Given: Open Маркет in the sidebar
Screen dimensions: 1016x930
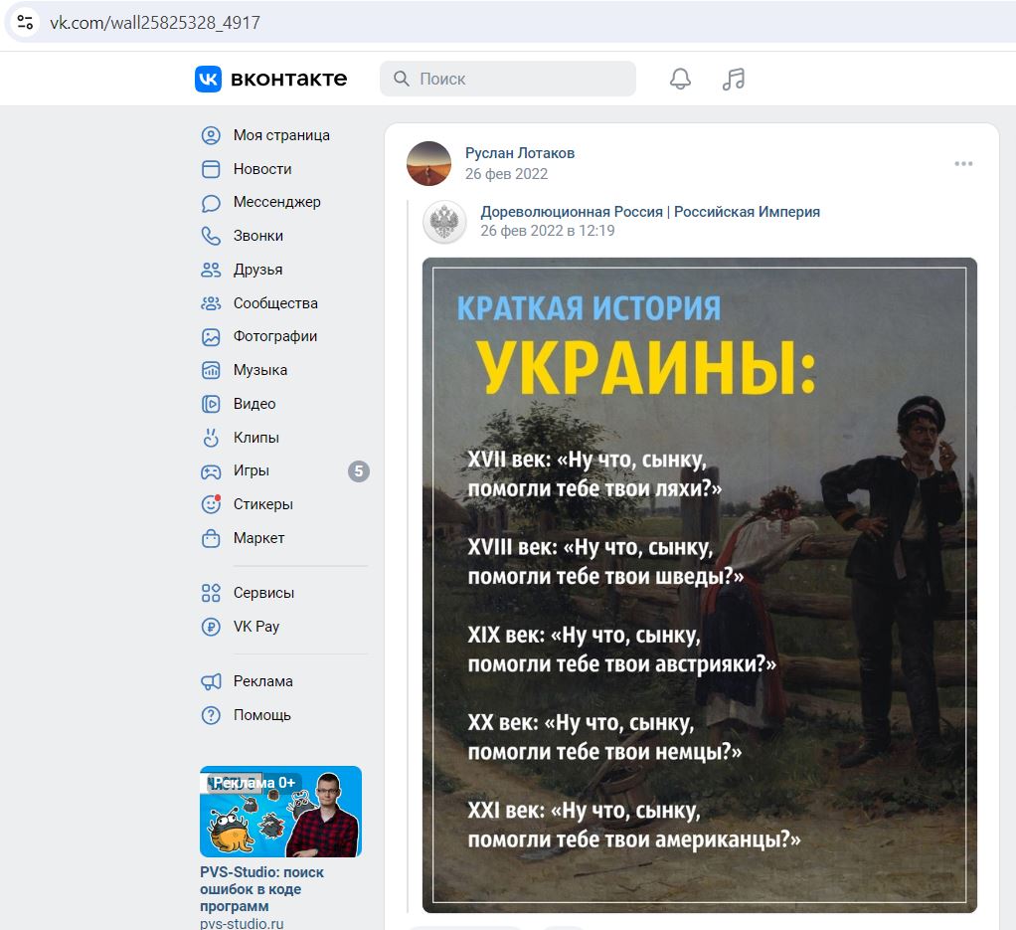Looking at the screenshot, I should click(258, 538).
